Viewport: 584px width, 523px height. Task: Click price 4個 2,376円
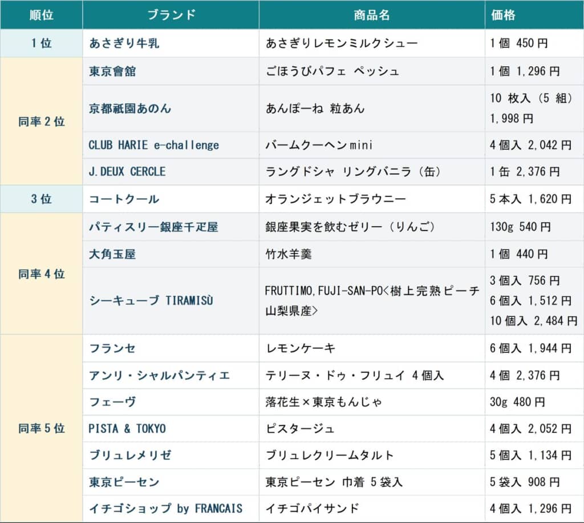pos(525,375)
